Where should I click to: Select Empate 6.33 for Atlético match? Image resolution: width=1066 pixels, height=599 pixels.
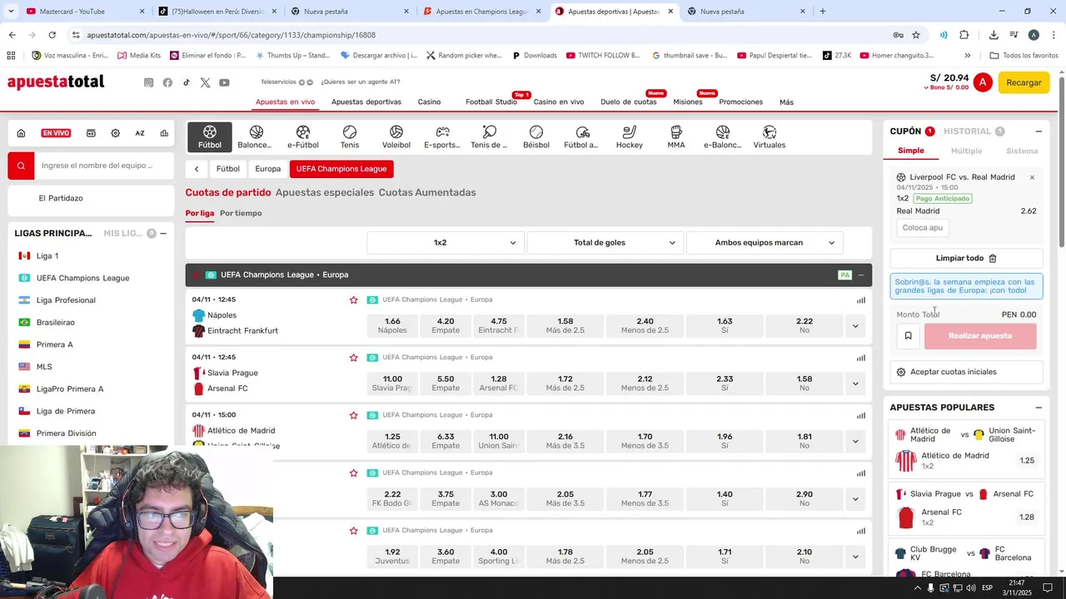446,441
